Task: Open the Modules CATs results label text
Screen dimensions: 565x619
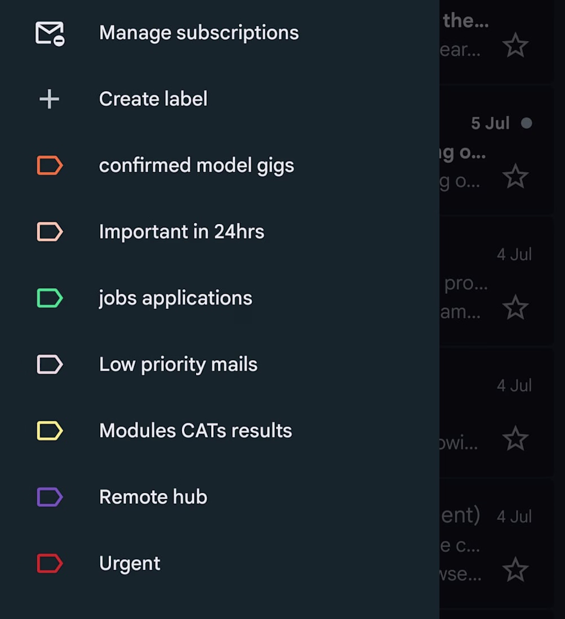Action: 195,430
